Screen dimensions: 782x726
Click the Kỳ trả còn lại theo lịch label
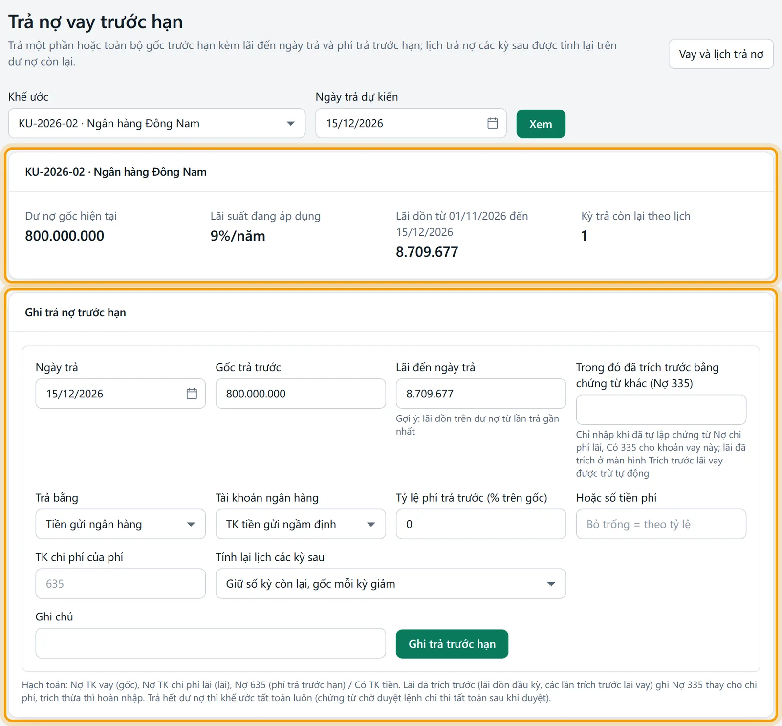pyautogui.click(x=636, y=216)
